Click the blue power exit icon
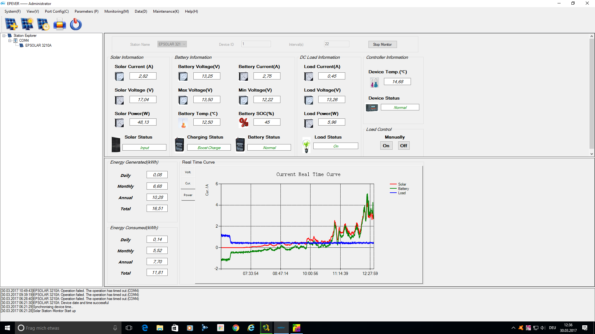The image size is (595, 334). pos(76,24)
